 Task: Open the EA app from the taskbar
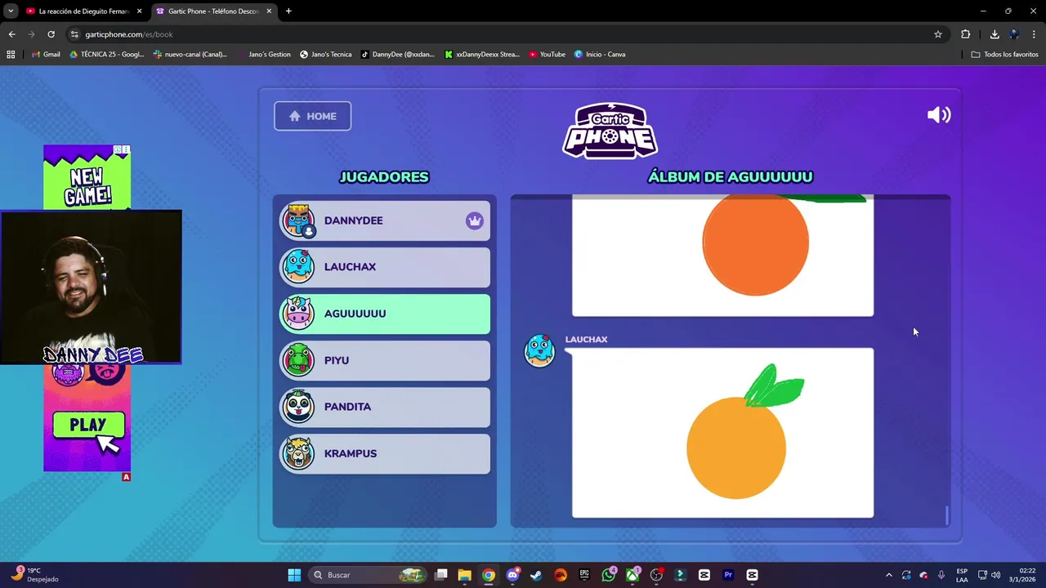pos(561,575)
